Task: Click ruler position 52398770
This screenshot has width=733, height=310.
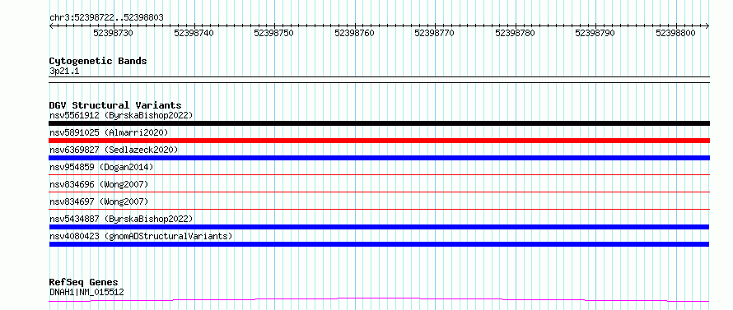Action: (434, 33)
